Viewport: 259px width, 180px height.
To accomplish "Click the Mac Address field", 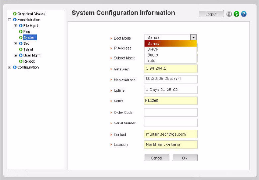I will (170, 79).
